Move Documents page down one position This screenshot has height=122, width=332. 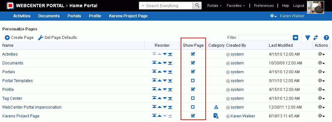tap(165, 63)
